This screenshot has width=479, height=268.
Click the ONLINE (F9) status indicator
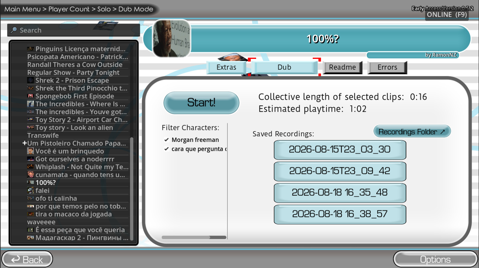coord(447,15)
